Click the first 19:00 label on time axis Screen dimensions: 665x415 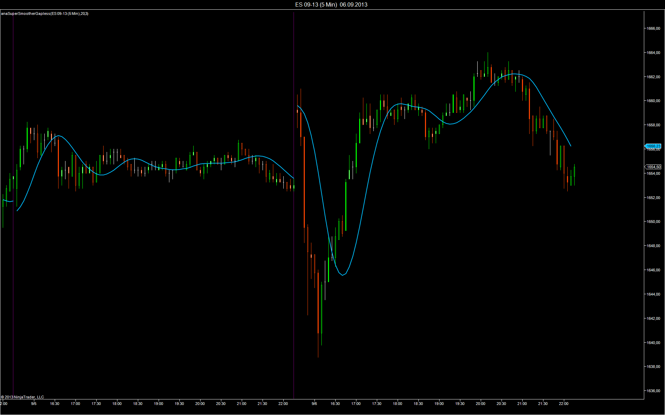[158, 404]
